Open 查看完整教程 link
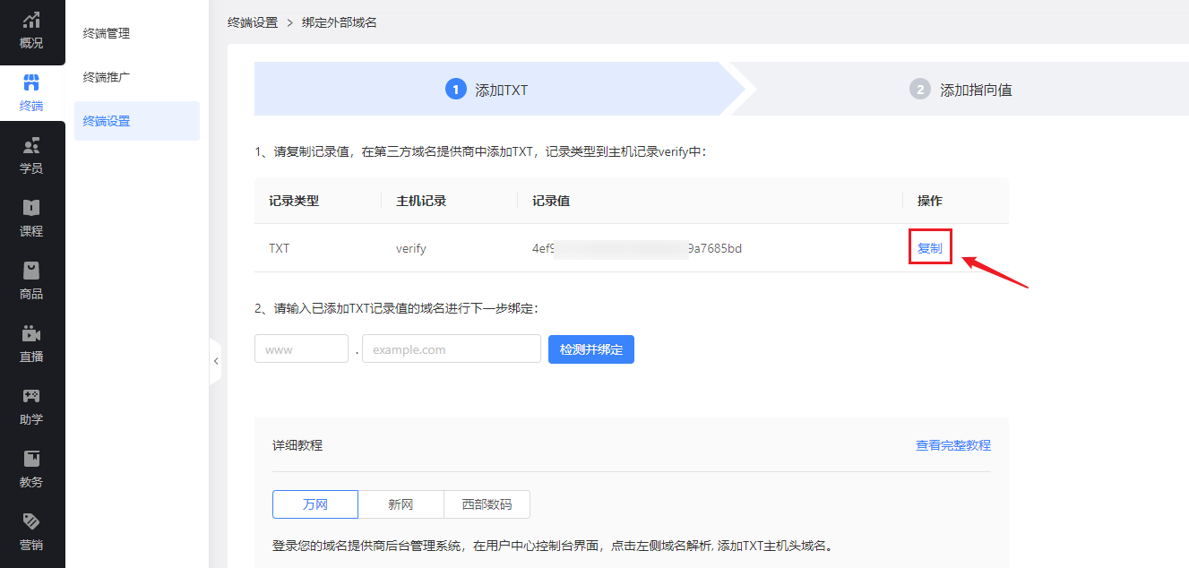Screen dimensions: 1189x568 [953, 445]
